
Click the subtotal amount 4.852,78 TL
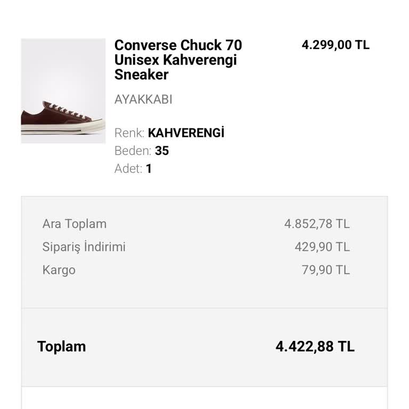317,224
